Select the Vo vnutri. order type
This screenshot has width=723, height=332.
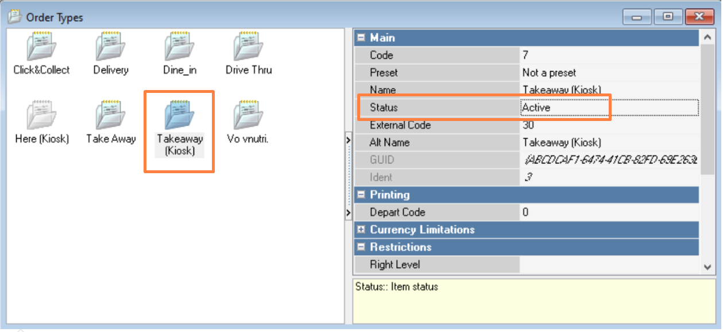coord(248,115)
